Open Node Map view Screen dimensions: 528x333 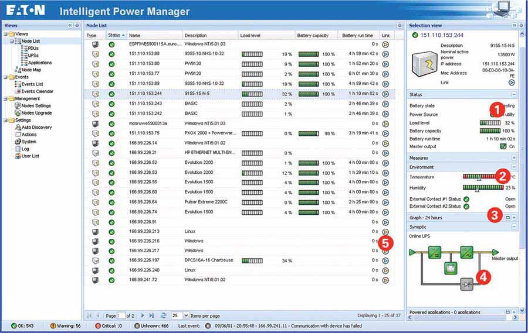point(31,70)
